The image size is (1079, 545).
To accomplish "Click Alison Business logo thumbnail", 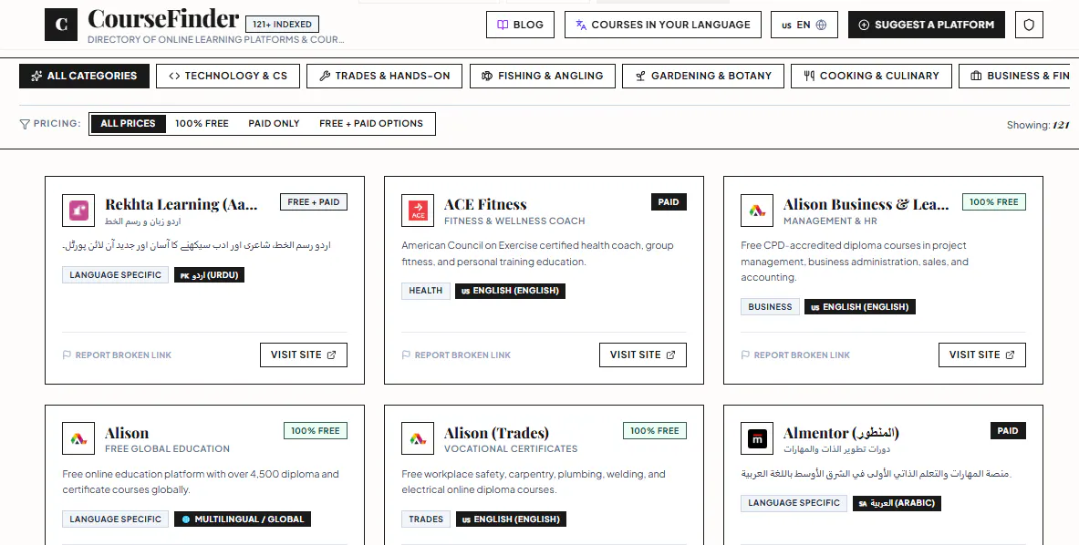I will pos(757,211).
